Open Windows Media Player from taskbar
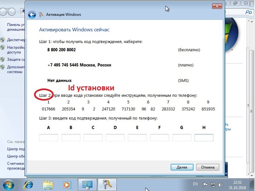The image size is (255, 191). point(67,185)
